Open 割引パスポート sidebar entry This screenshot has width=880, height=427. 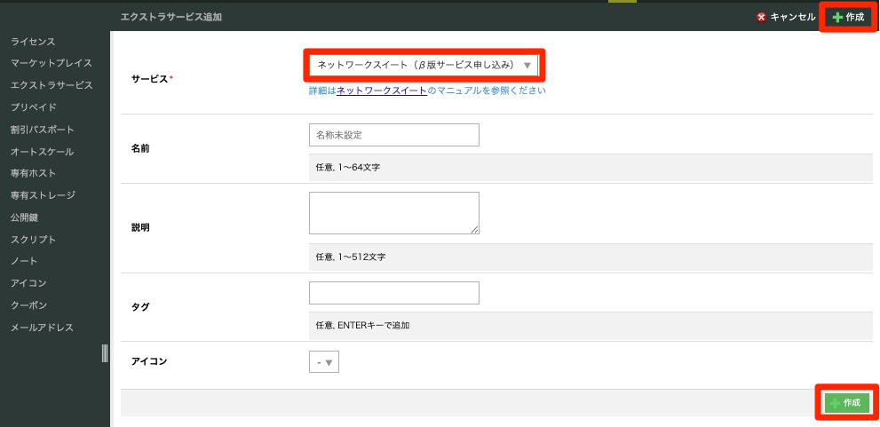(43, 130)
